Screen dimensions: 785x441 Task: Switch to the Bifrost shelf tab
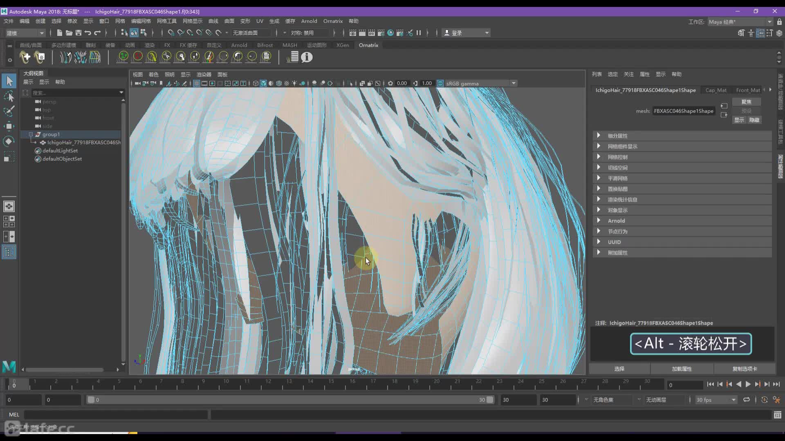pos(265,45)
